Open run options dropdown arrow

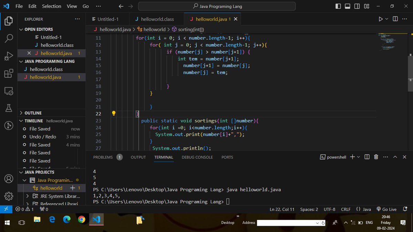tap(386, 19)
